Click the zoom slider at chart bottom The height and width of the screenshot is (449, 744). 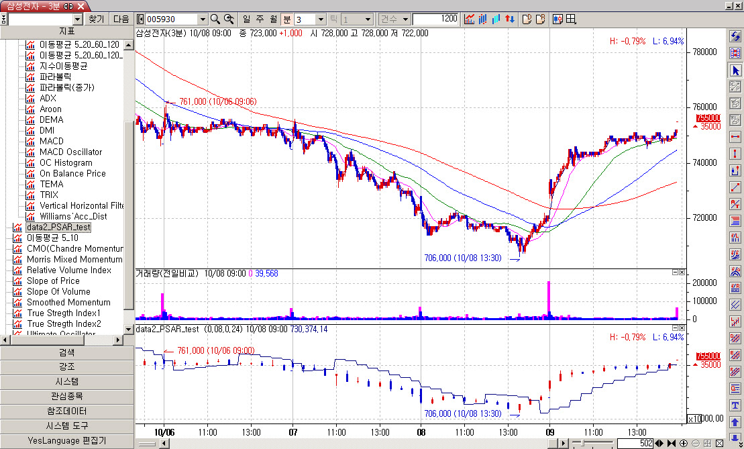click(590, 444)
